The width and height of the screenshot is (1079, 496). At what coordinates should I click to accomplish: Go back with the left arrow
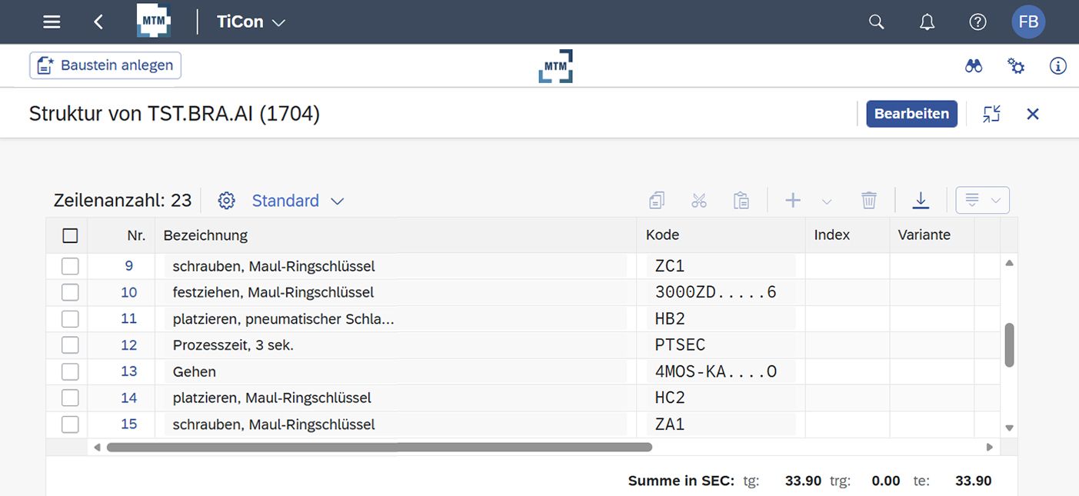click(98, 22)
